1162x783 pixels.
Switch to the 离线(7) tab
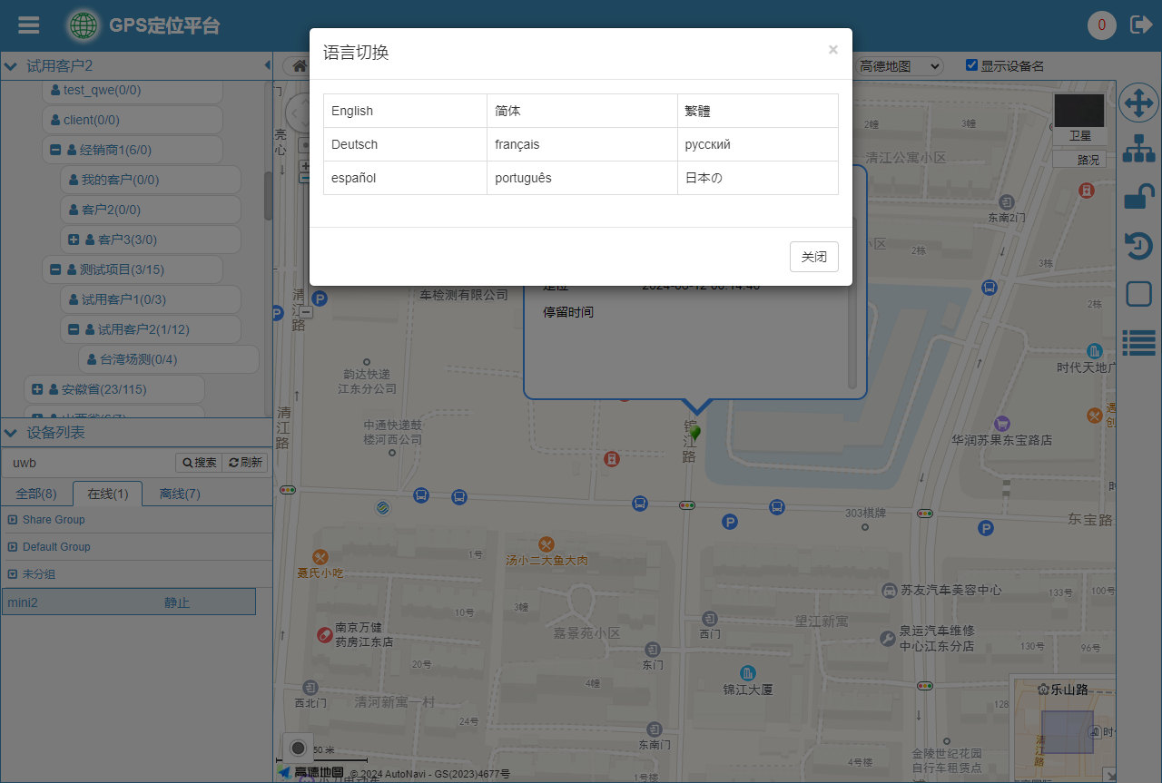click(x=180, y=494)
